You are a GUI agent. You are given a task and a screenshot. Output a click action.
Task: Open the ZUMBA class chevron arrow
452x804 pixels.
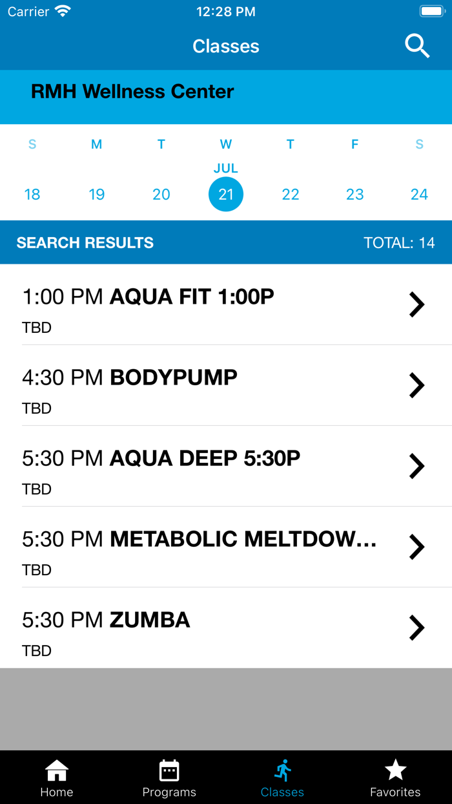tap(417, 628)
